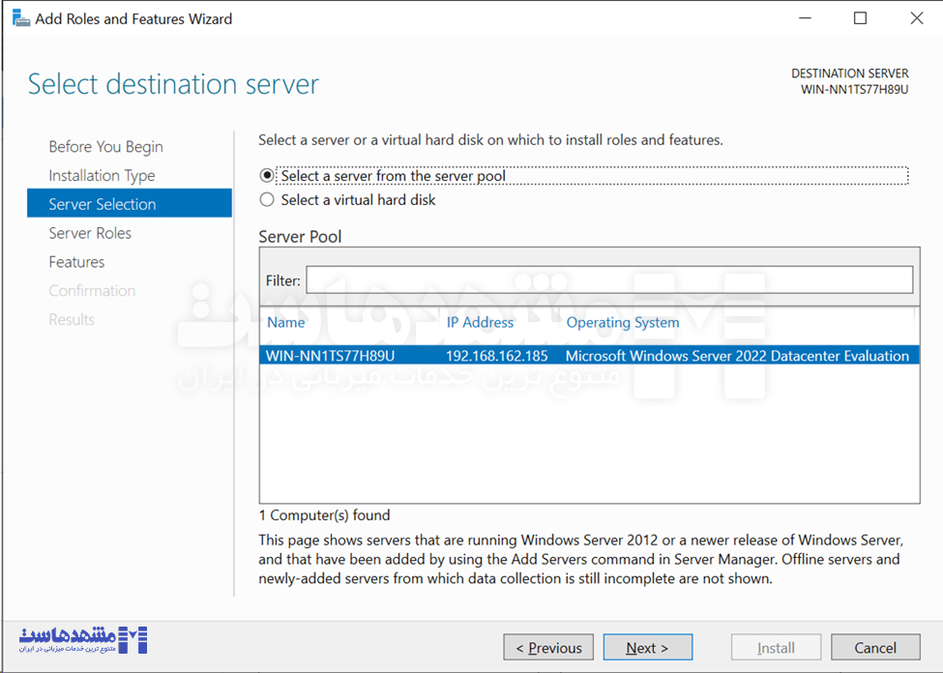This screenshot has width=943, height=673.
Task: Select server row WIN-NN1TS77H89U
Action: tap(589, 356)
